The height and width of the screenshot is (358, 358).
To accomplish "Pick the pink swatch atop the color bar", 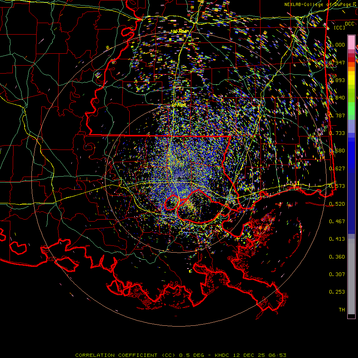I will click(351, 42).
